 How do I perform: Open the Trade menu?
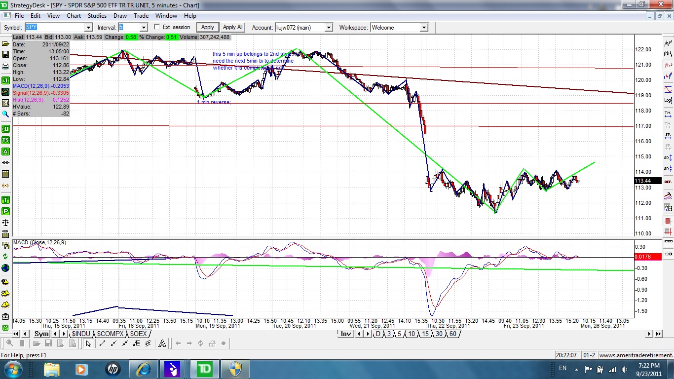tap(141, 16)
